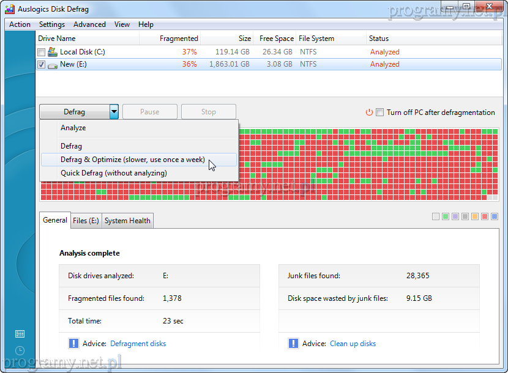Uncheck the New (E:) drive checkbox
The width and height of the screenshot is (508, 373).
[42, 64]
